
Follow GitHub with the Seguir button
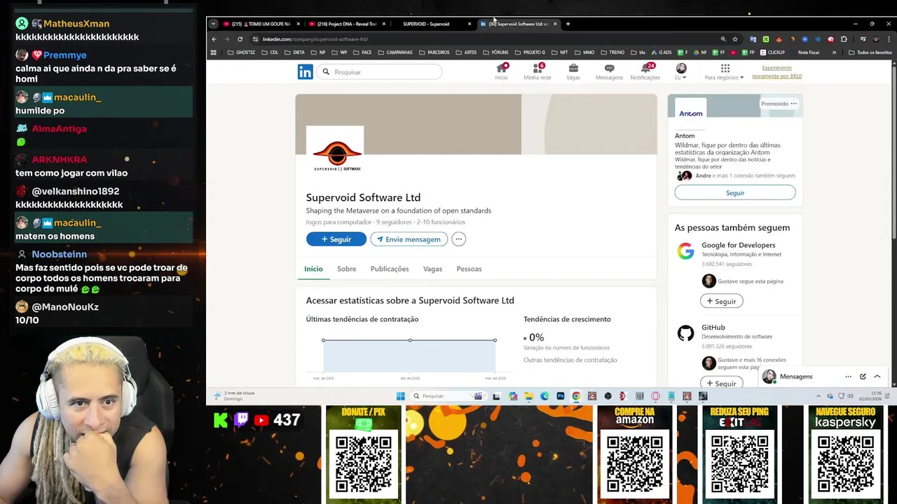coord(722,383)
